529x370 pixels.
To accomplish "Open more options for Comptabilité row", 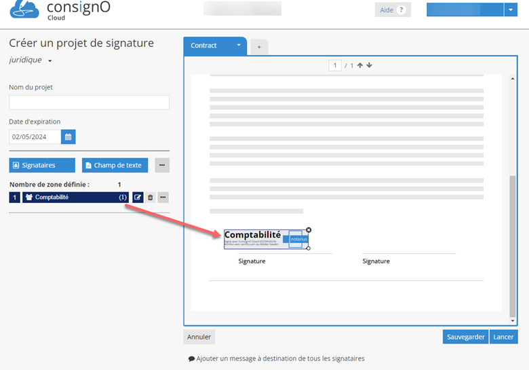I will point(163,198).
